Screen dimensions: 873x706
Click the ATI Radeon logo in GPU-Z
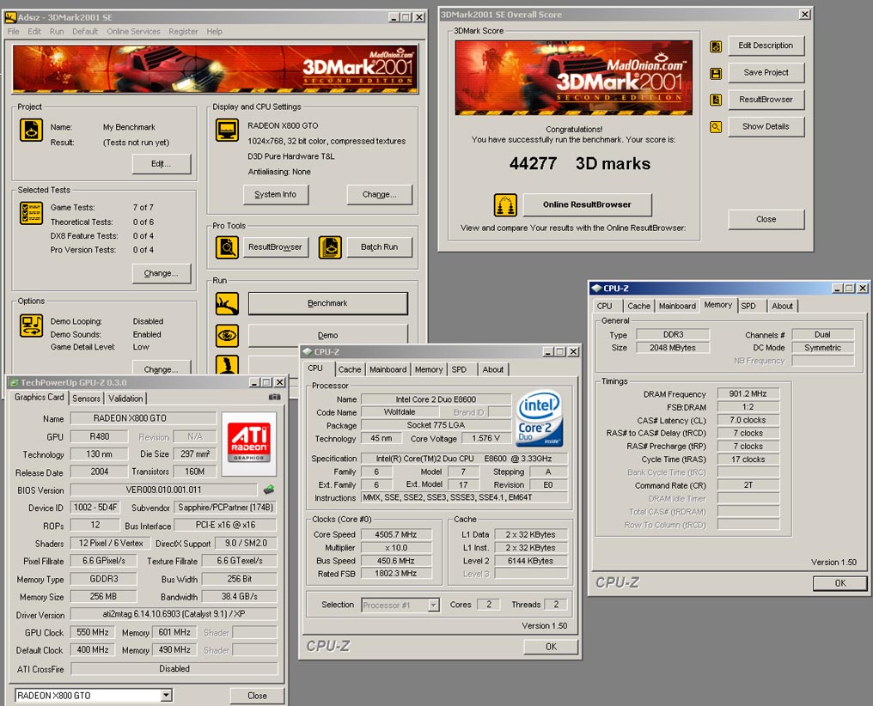coord(249,444)
